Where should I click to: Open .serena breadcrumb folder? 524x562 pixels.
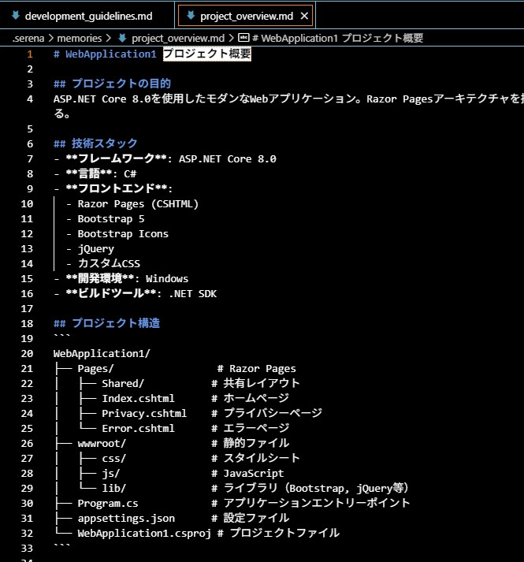28,38
